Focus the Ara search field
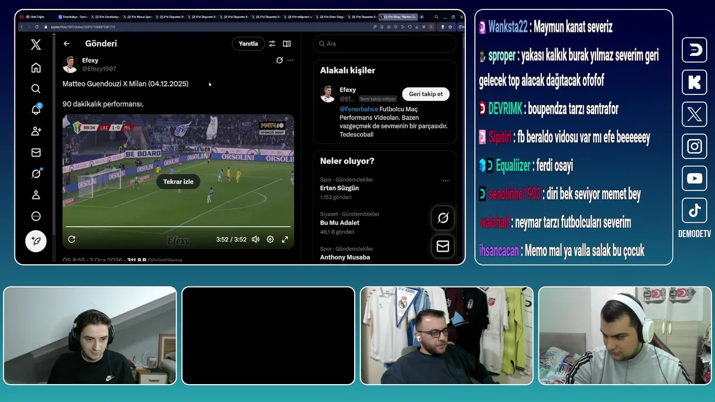The width and height of the screenshot is (715, 402). 384,44
